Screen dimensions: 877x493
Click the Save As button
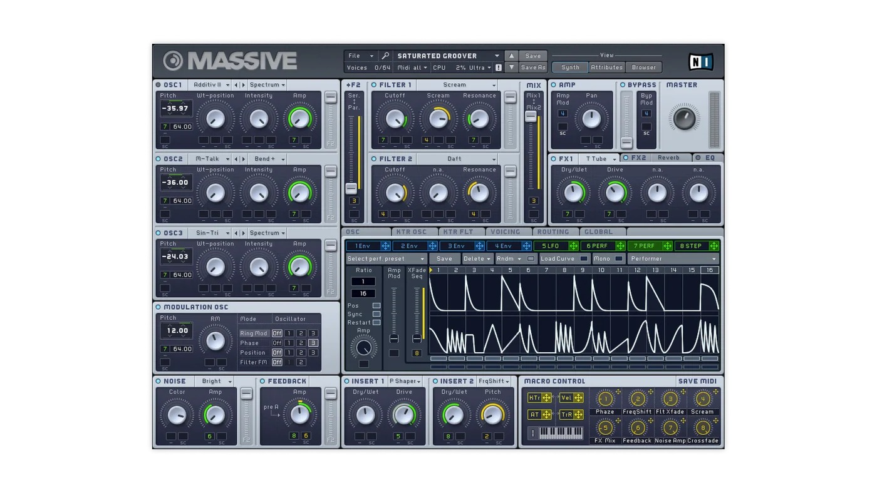pyautogui.click(x=533, y=68)
